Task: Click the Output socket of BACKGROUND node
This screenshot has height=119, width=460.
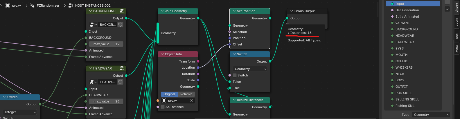Action: (x=126, y=18)
